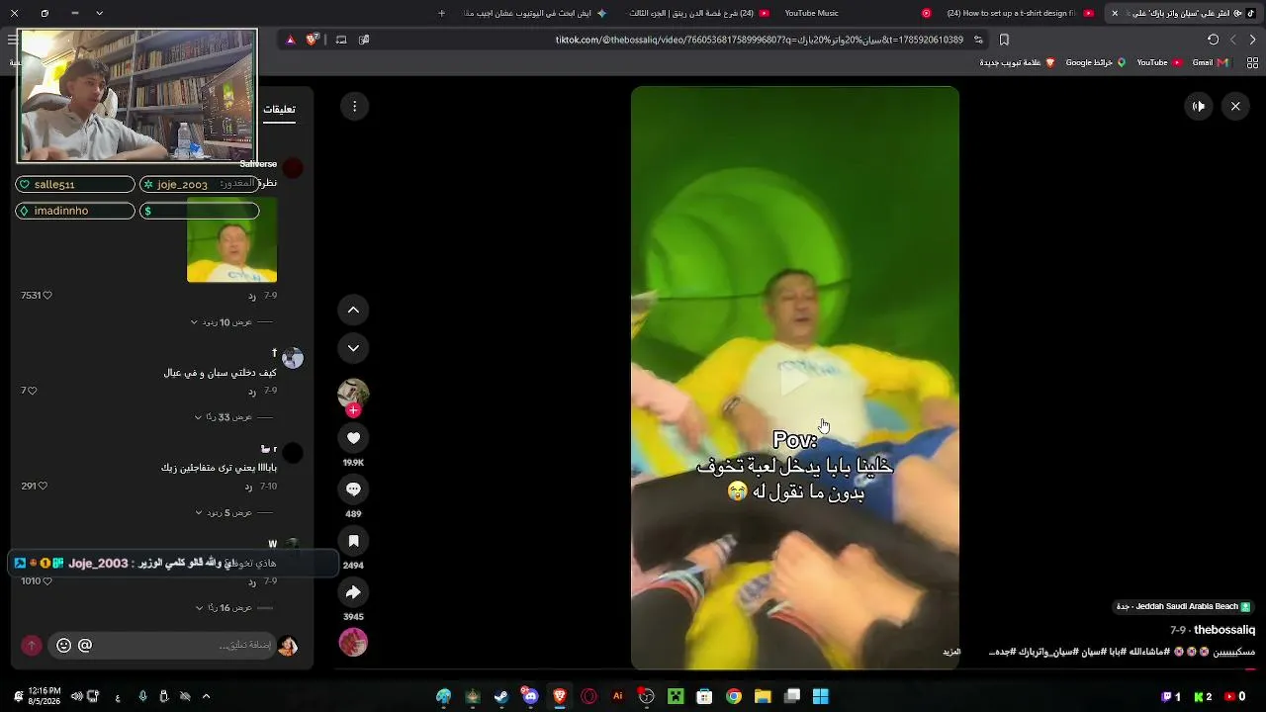Image resolution: width=1266 pixels, height=712 pixels.
Task: Bookmark this page in the address bar
Action: pyautogui.click(x=1004, y=40)
